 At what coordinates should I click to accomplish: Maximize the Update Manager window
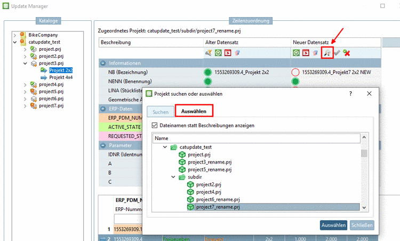[382, 6]
